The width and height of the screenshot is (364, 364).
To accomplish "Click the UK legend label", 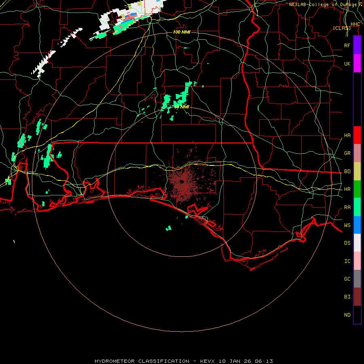I will tap(347, 63).
